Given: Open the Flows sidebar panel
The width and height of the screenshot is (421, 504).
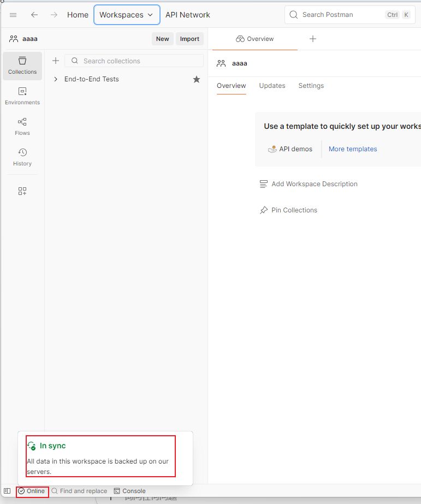Looking at the screenshot, I should coord(22,127).
